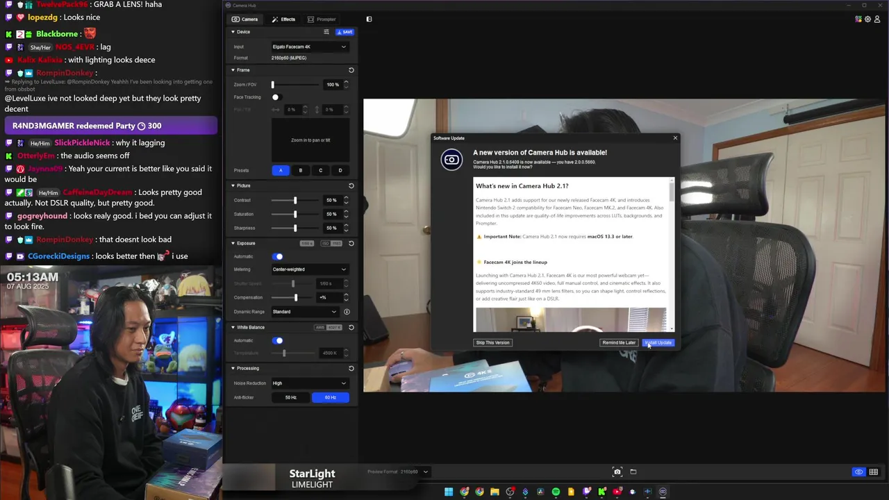Collapse the White Balance section
Viewport: 889px width, 500px height.
[233, 327]
